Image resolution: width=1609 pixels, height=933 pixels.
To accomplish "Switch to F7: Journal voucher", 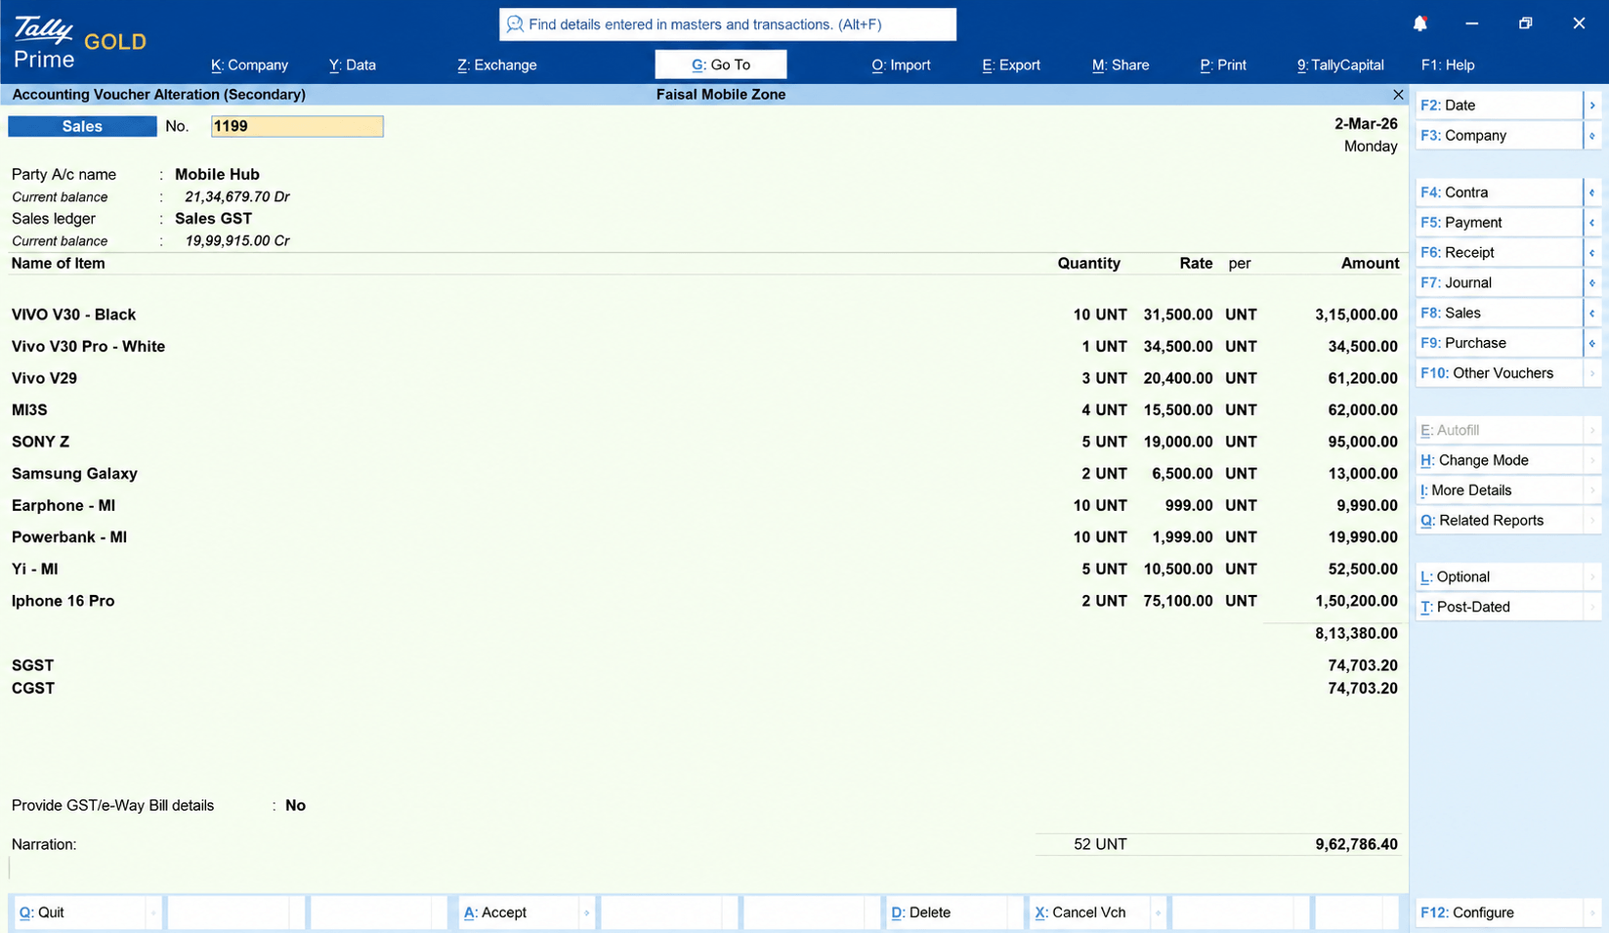I will tap(1499, 283).
